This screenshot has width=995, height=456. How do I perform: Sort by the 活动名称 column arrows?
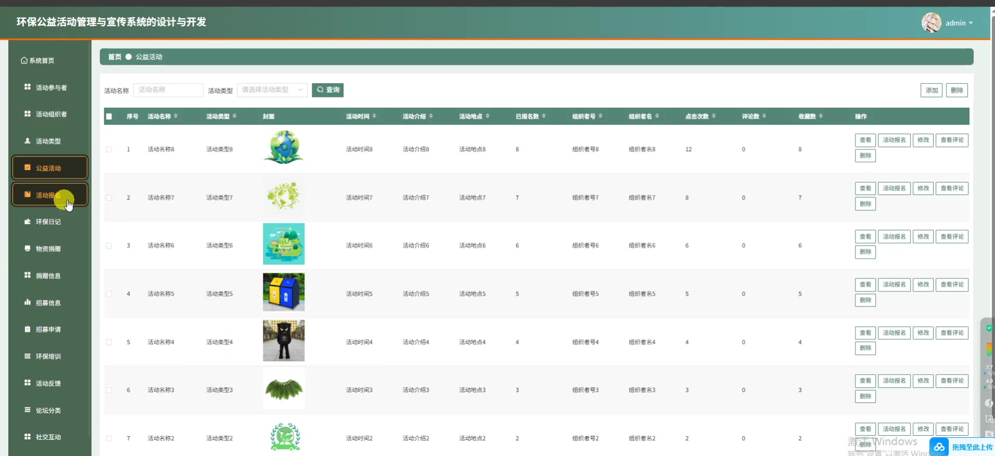176,116
